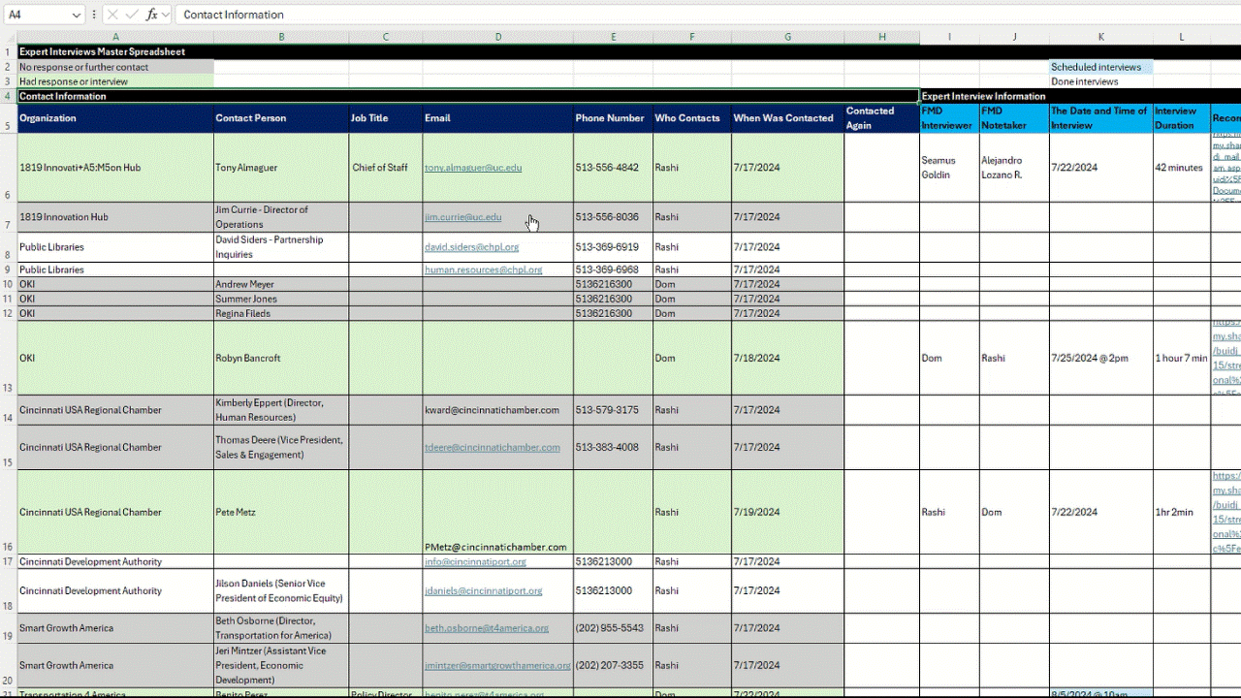Select the Andrew Meyer cell
The image size is (1241, 698).
coord(281,284)
